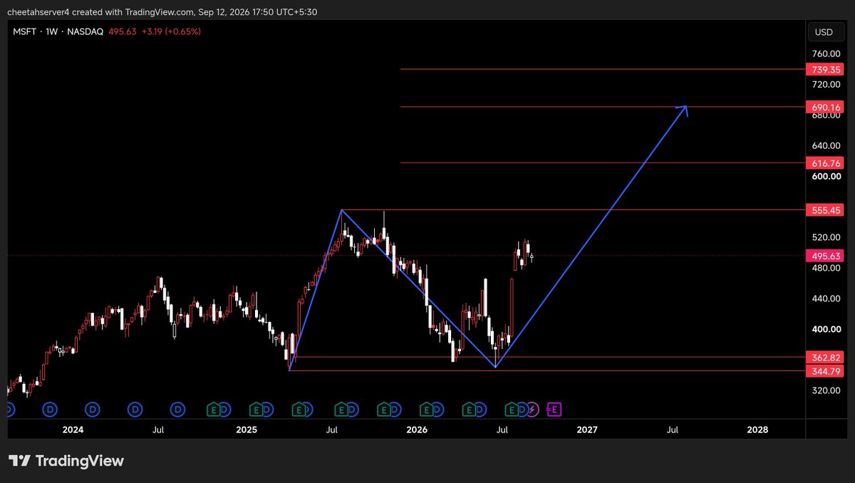Click the TradingView logo at bottom
The image size is (855, 483).
click(66, 461)
